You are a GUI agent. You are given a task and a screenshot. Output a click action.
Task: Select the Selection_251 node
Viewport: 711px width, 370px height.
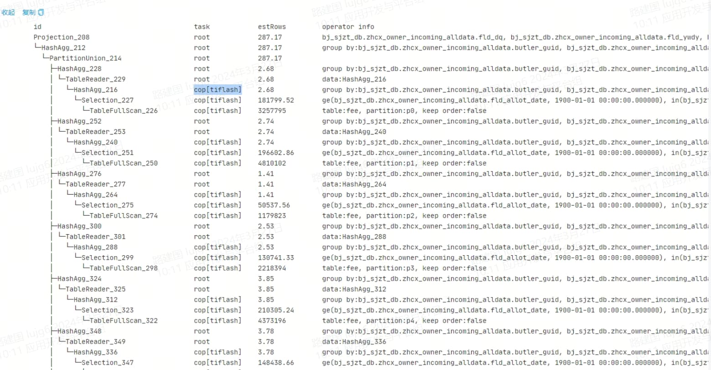108,153
